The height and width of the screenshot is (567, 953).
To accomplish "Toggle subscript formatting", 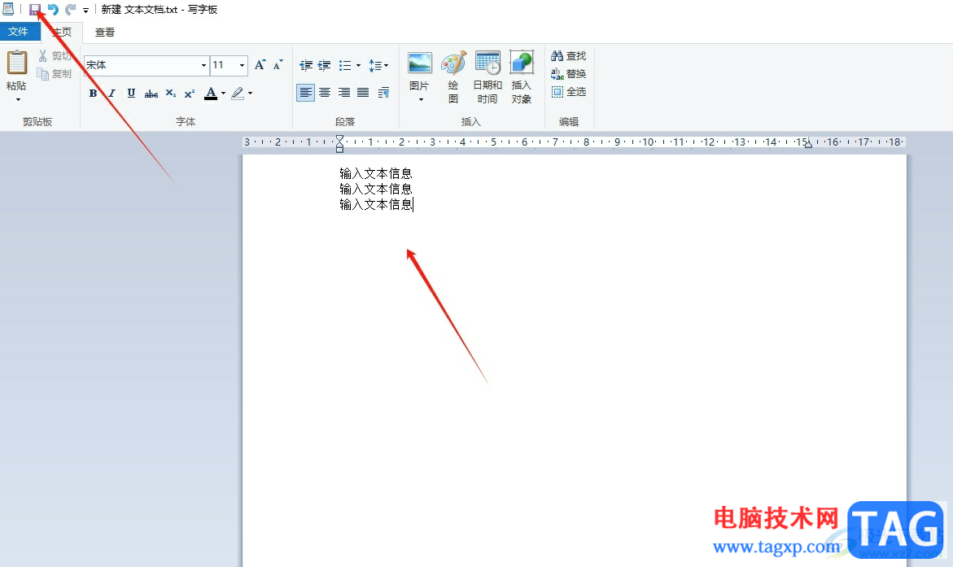I will pos(171,93).
